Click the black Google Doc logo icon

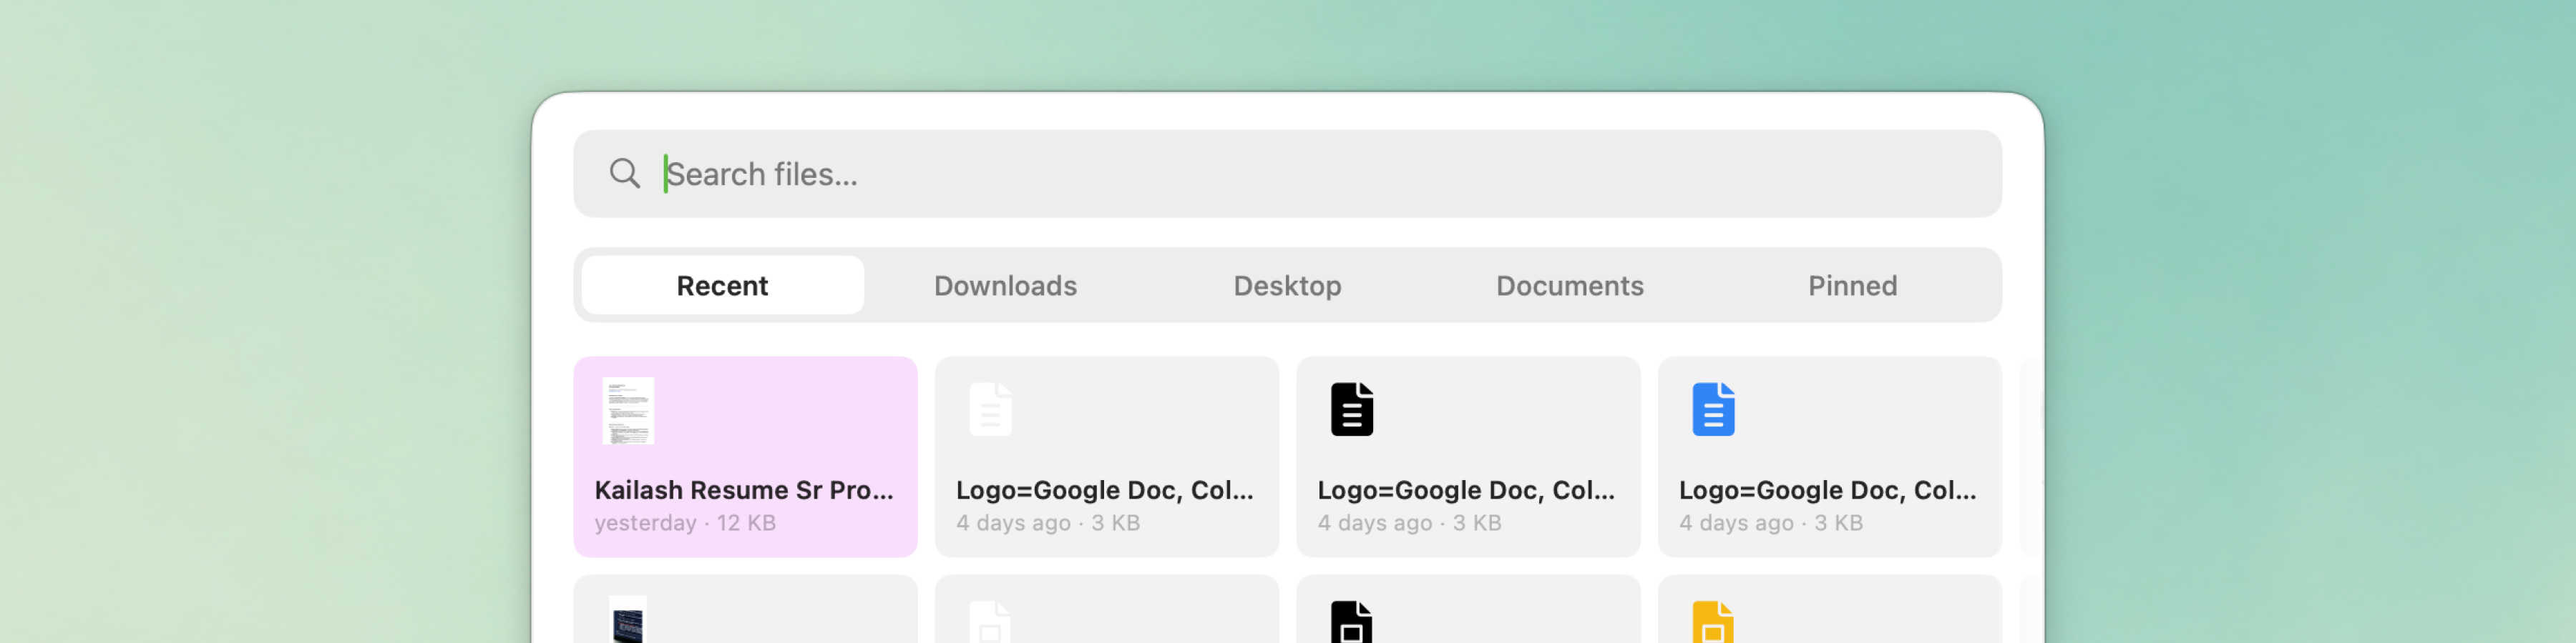pos(1352,409)
